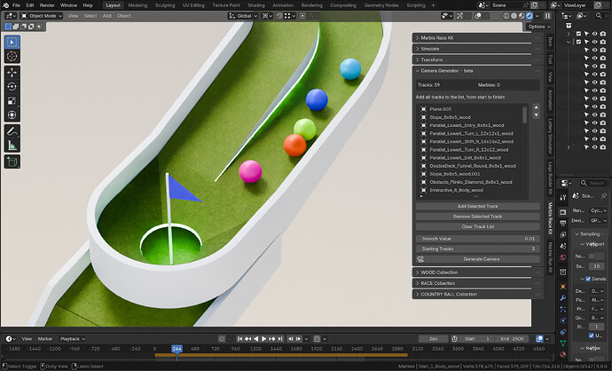This screenshot has width=612, height=371.
Task: Select the Select Box tool
Action: point(12,42)
